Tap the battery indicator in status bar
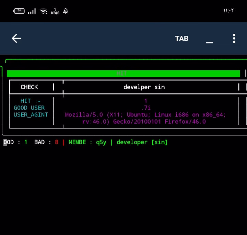The width and height of the screenshot is (247, 235). point(19,11)
